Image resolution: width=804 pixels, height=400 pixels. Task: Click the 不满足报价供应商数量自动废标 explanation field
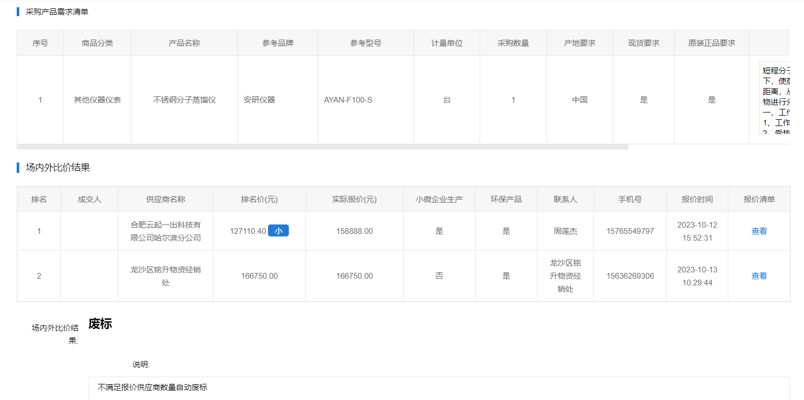[x=438, y=387]
